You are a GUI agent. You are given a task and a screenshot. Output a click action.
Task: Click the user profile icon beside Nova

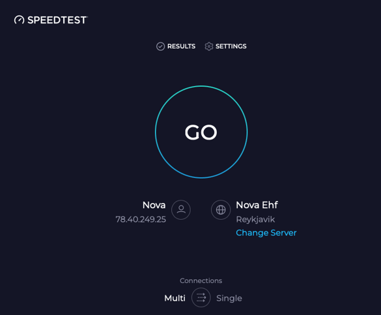click(x=181, y=210)
